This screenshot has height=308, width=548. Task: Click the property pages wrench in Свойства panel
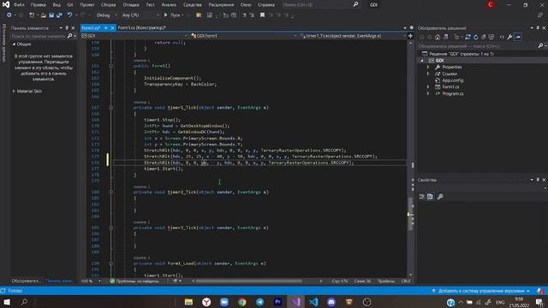pyautogui.click(x=440, y=197)
